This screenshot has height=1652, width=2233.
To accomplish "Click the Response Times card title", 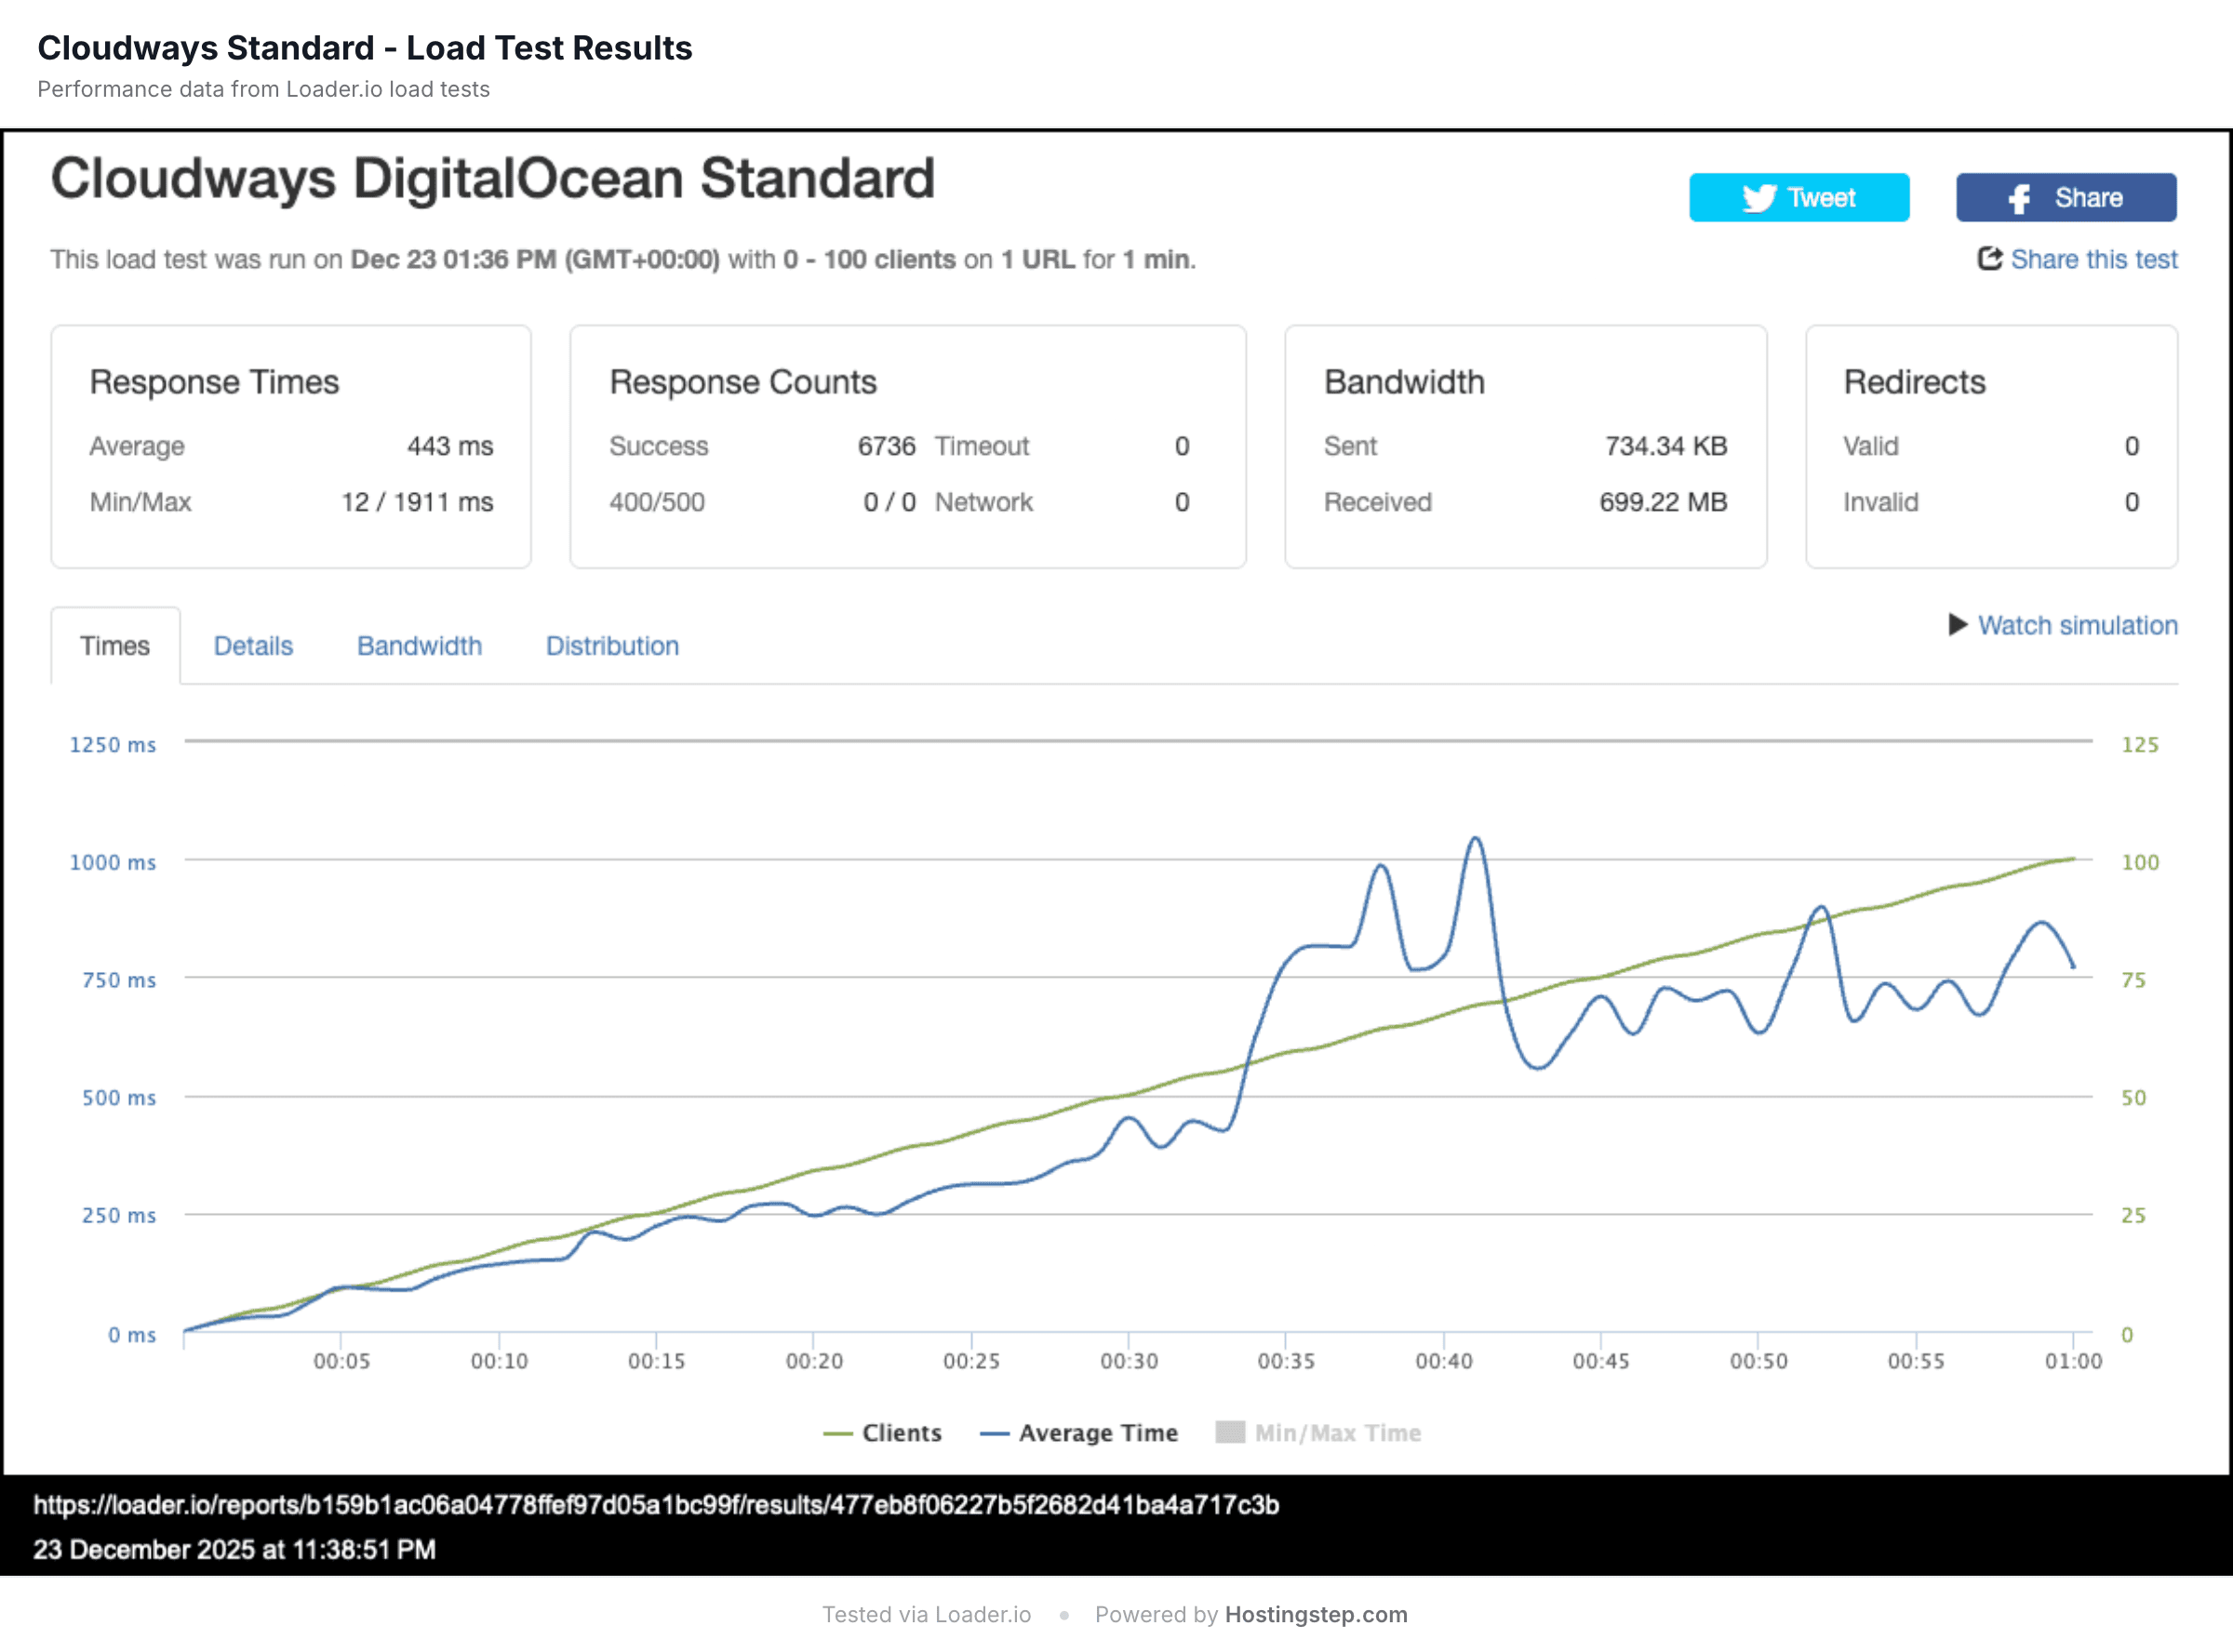I will [x=214, y=382].
